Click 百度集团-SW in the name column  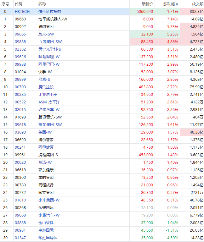tap(50, 42)
